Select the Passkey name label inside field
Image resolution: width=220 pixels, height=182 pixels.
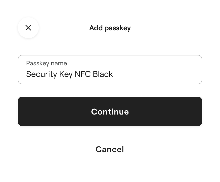point(46,63)
